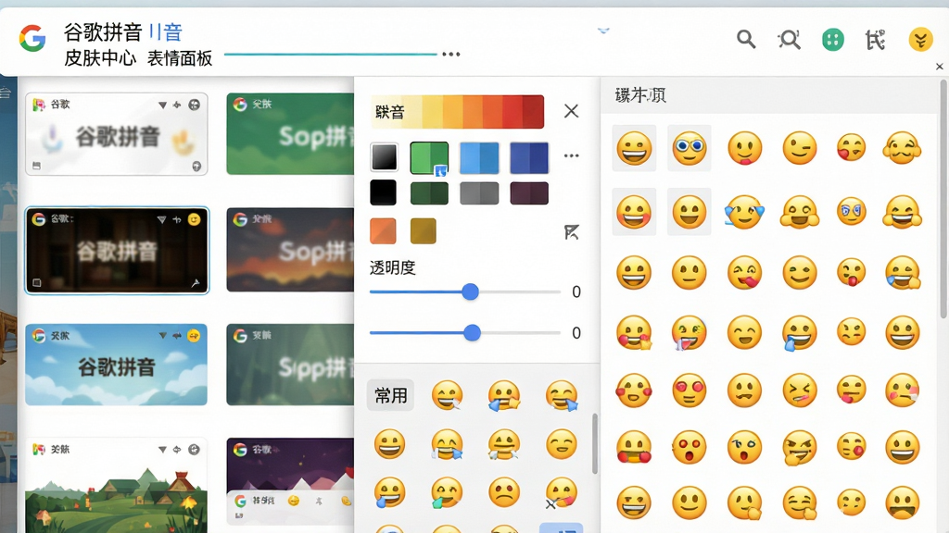The height and width of the screenshot is (533, 949).
Task: Open more colors three-dot menu
Action: coord(571,155)
